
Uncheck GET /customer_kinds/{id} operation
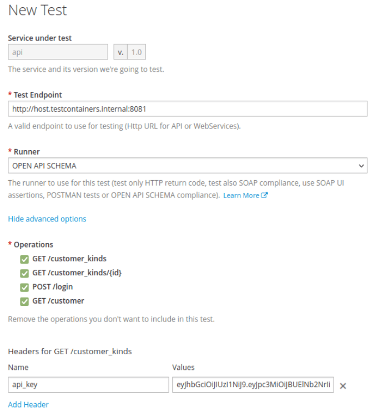[x=24, y=273]
